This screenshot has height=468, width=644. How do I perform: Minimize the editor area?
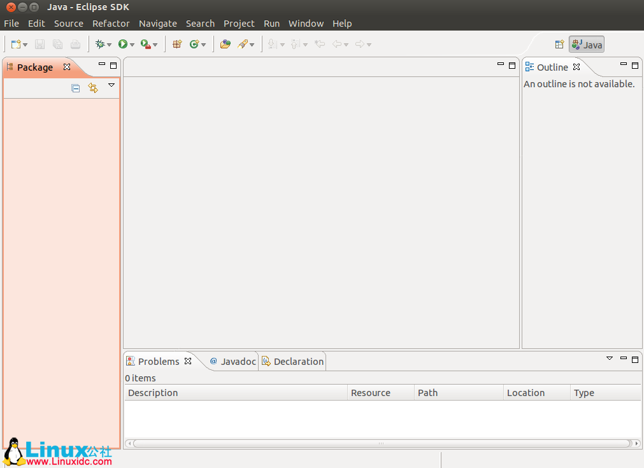(501, 64)
